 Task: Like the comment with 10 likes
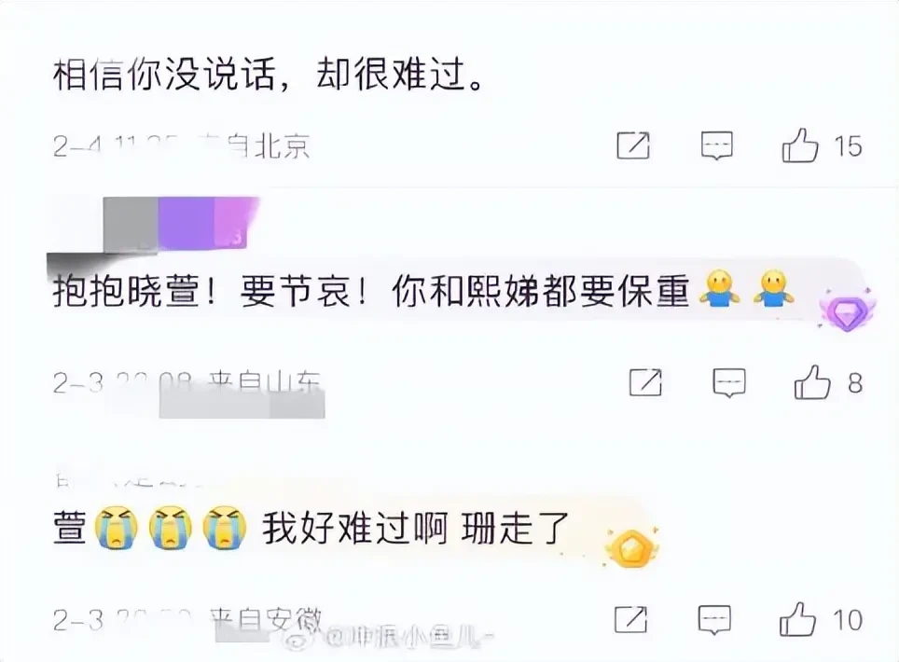pos(797,620)
